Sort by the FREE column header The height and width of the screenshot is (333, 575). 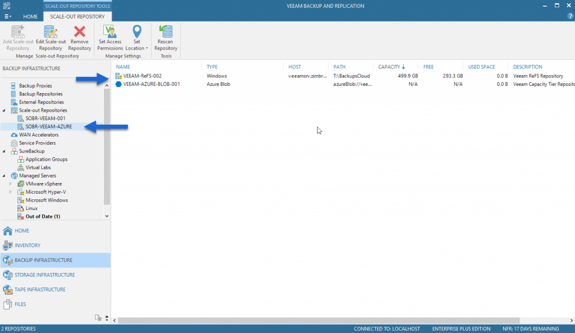(x=428, y=67)
